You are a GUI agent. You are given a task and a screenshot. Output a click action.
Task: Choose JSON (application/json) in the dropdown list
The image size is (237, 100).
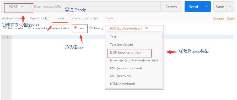[x=134, y=52]
